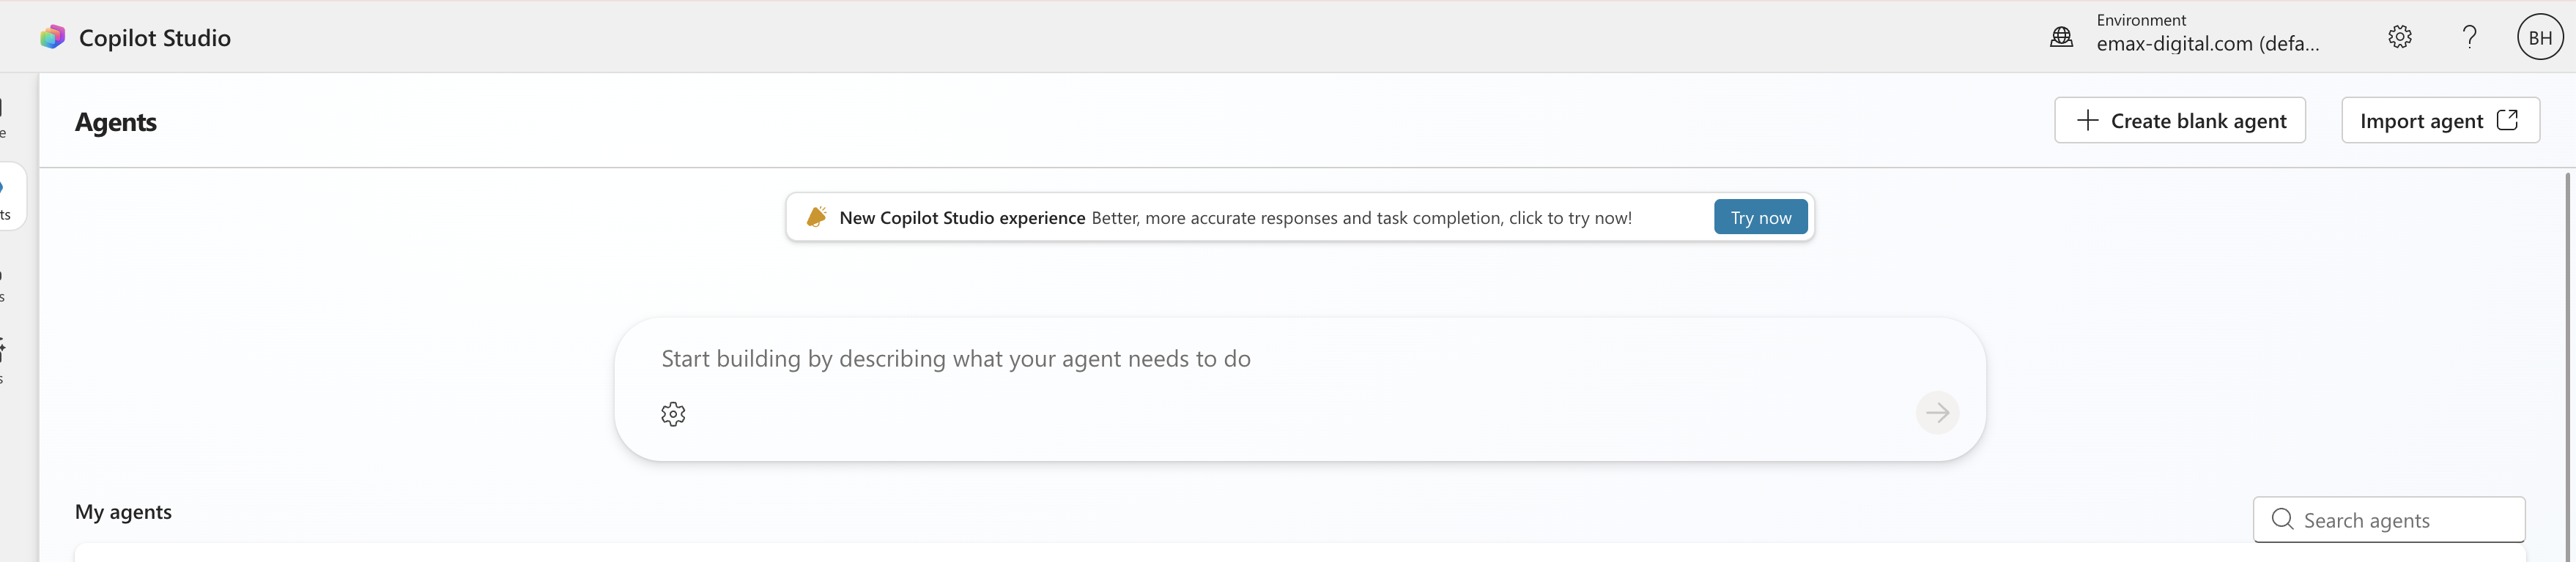Image resolution: width=2576 pixels, height=562 pixels.
Task: Open the Environment globe icon
Action: (2061, 37)
